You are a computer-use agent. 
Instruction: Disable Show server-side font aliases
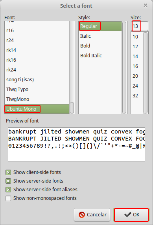click(x=8, y=190)
